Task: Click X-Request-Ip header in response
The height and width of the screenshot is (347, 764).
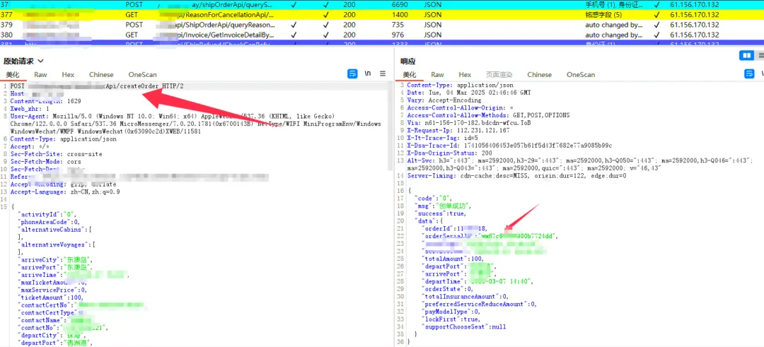Action: click(x=458, y=131)
